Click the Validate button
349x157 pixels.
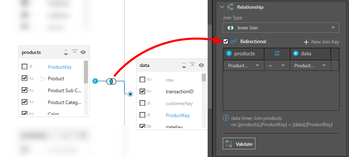(x=239, y=144)
